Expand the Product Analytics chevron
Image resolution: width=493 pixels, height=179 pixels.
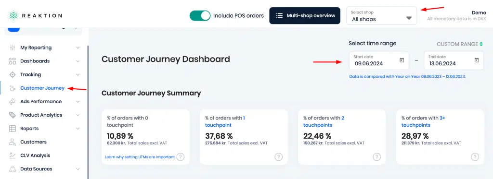[x=78, y=115]
